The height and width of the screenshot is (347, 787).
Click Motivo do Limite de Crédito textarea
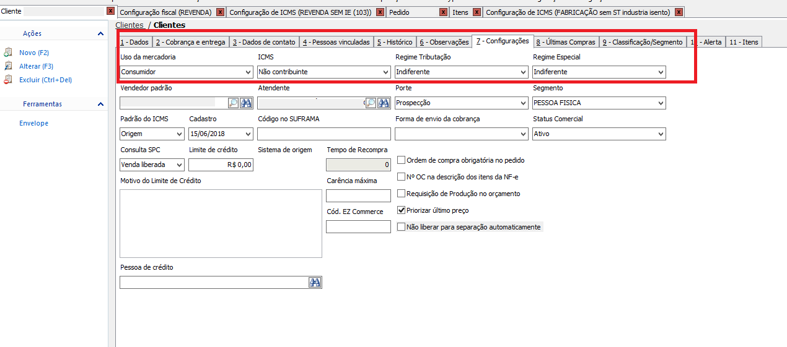coord(221,223)
